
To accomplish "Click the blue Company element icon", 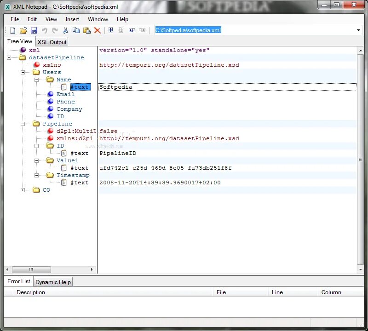I will 51,108.
